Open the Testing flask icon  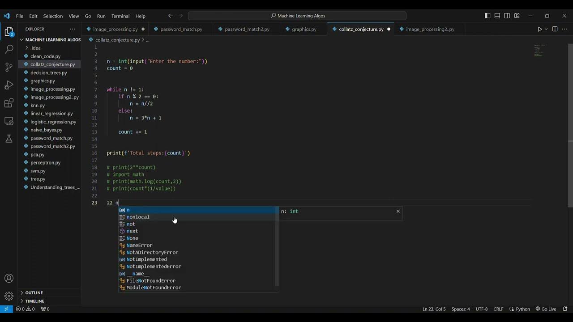(9, 139)
